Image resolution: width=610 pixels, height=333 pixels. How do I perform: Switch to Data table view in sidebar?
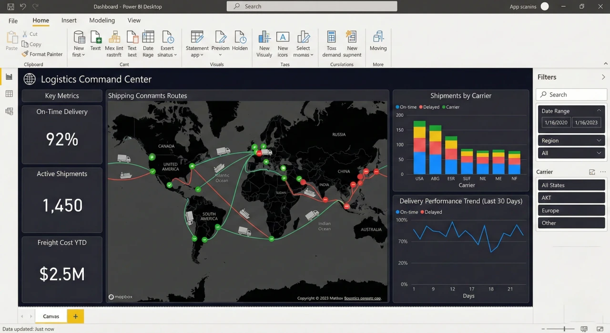[x=9, y=94]
